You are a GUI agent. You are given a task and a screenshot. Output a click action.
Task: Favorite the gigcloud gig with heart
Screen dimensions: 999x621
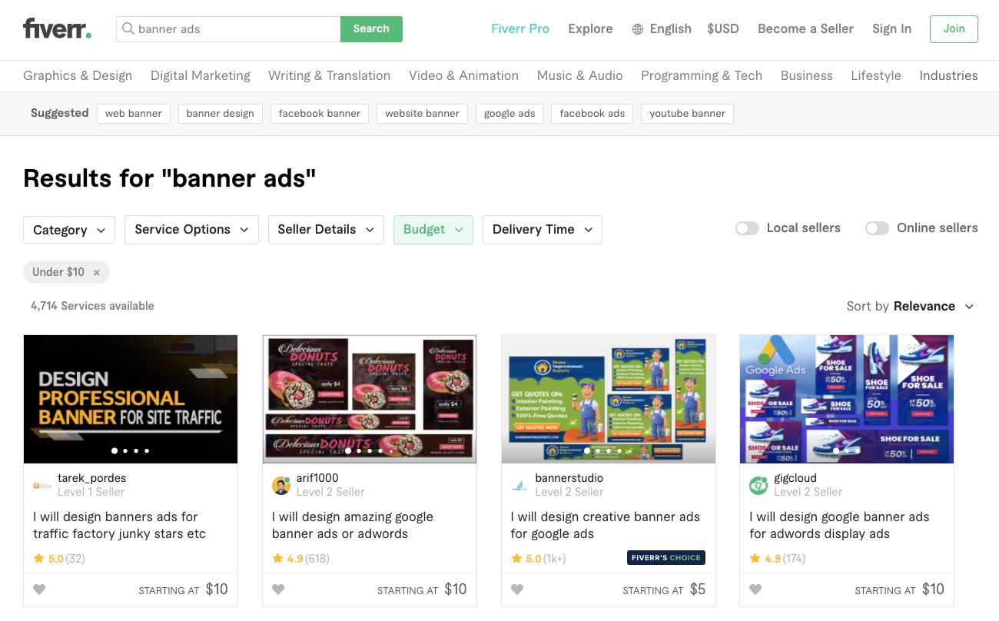(755, 589)
